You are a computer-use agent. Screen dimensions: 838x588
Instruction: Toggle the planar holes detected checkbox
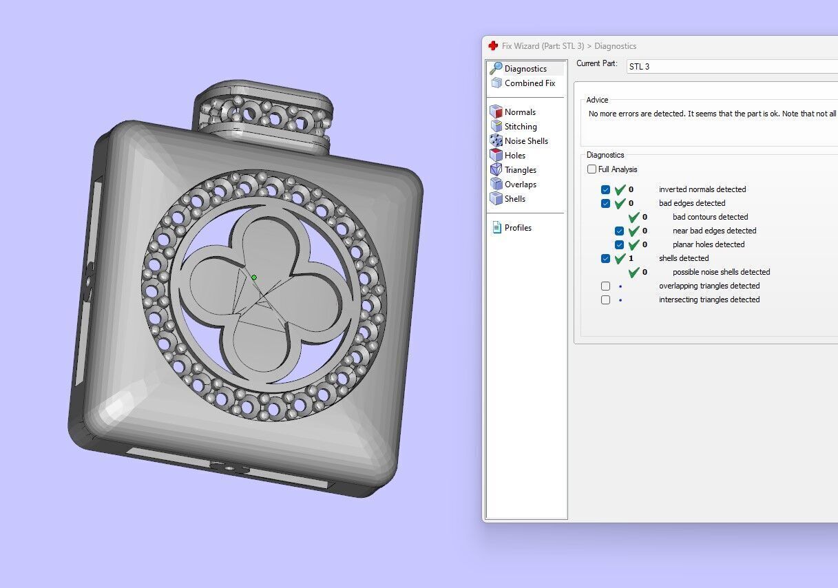[619, 244]
